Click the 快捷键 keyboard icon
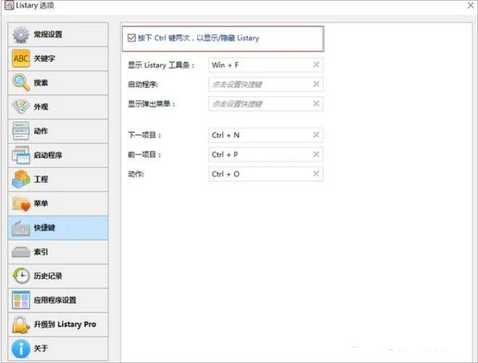 [21, 228]
